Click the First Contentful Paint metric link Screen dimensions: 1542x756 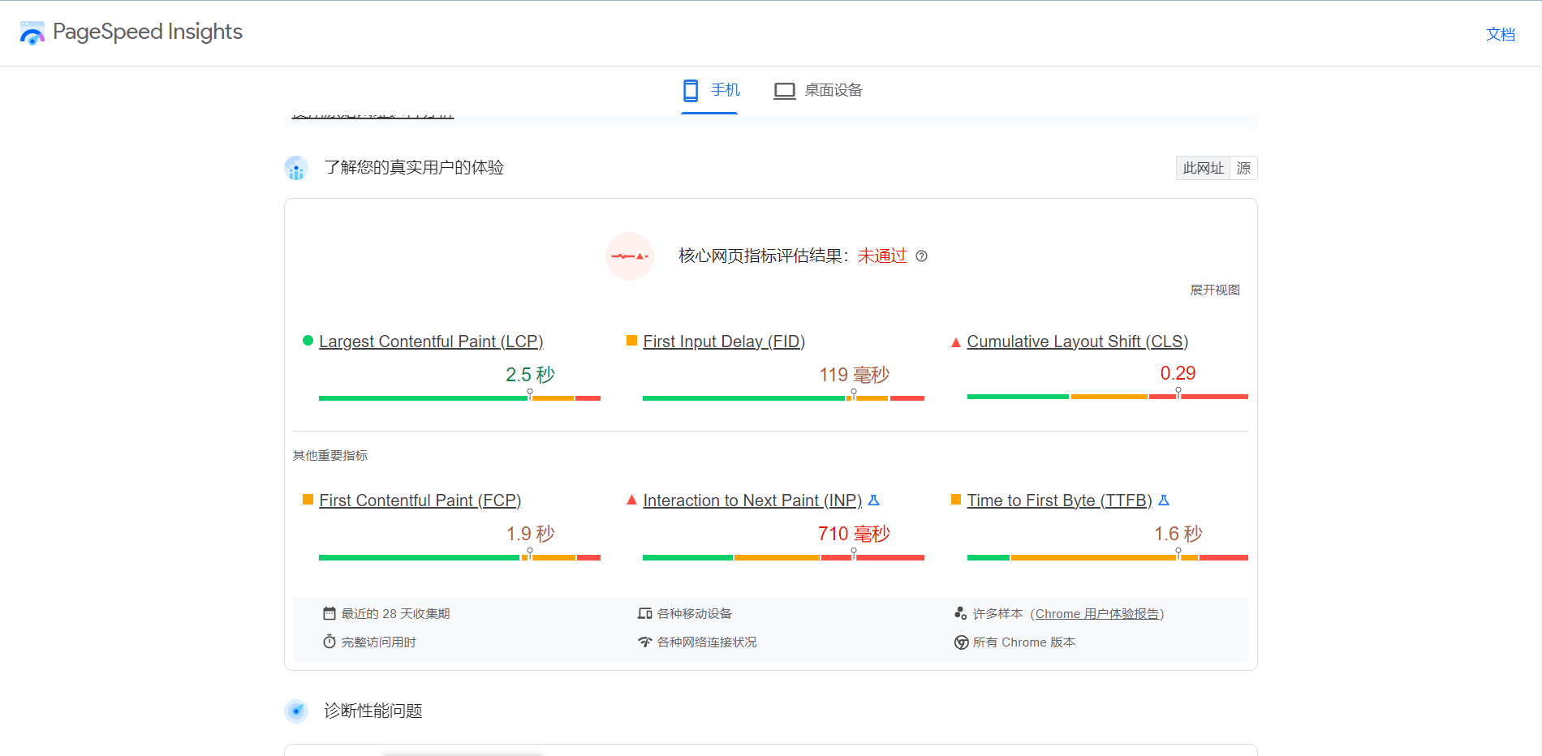click(420, 500)
